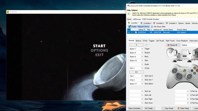Open the Options tab

point(181,23)
